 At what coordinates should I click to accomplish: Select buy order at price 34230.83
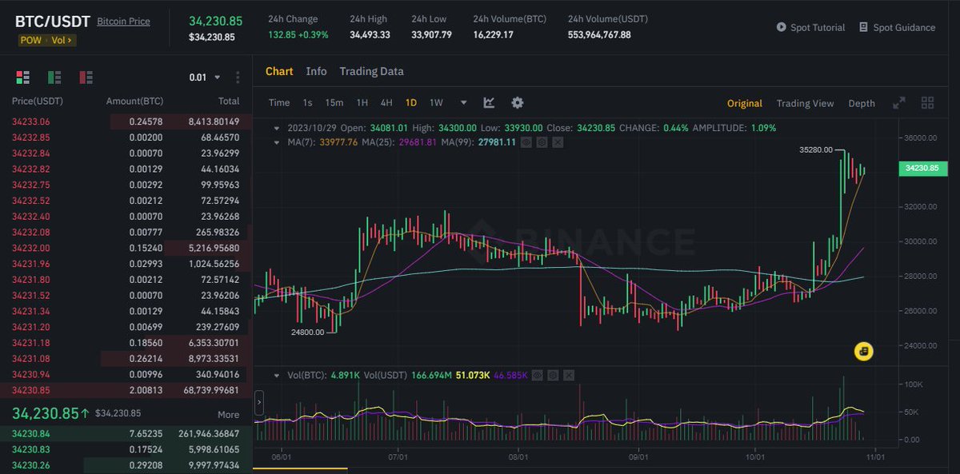coord(126,449)
